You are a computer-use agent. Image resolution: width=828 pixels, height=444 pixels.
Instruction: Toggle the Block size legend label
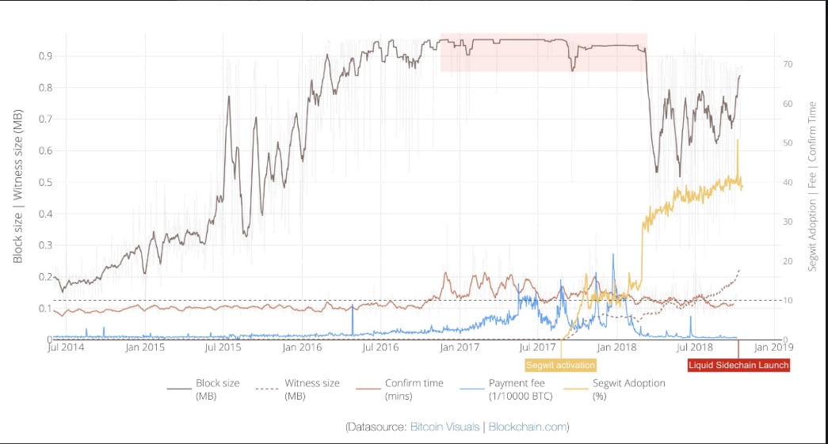(x=217, y=389)
